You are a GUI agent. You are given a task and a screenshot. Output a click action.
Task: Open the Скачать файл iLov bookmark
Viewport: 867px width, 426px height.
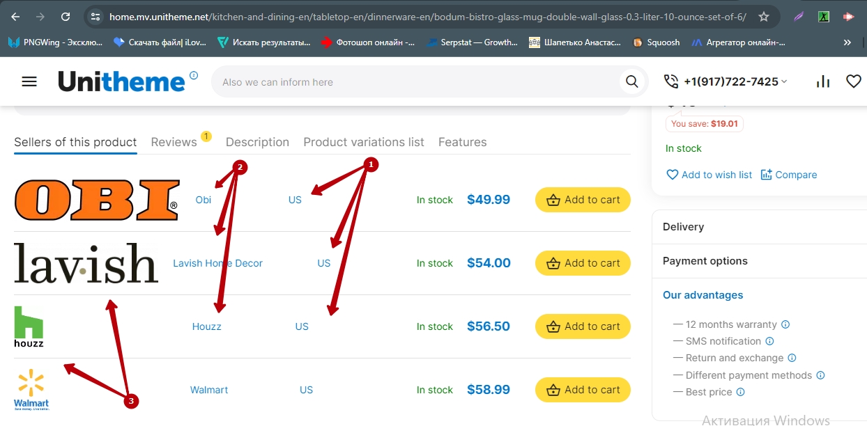tap(160, 42)
